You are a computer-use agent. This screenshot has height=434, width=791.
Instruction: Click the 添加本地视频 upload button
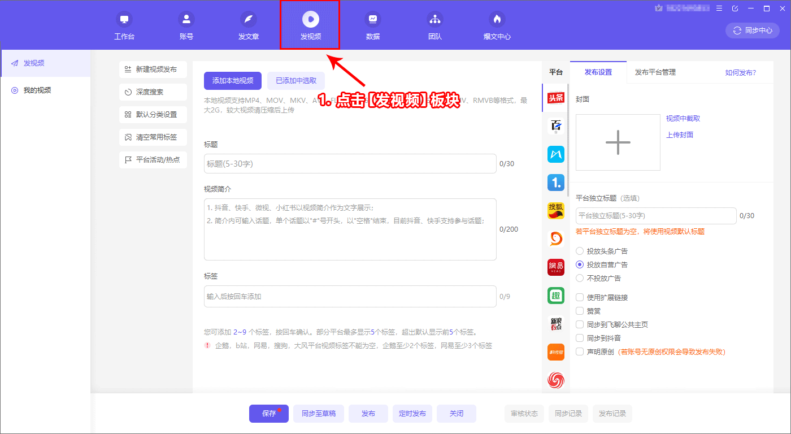coord(232,81)
